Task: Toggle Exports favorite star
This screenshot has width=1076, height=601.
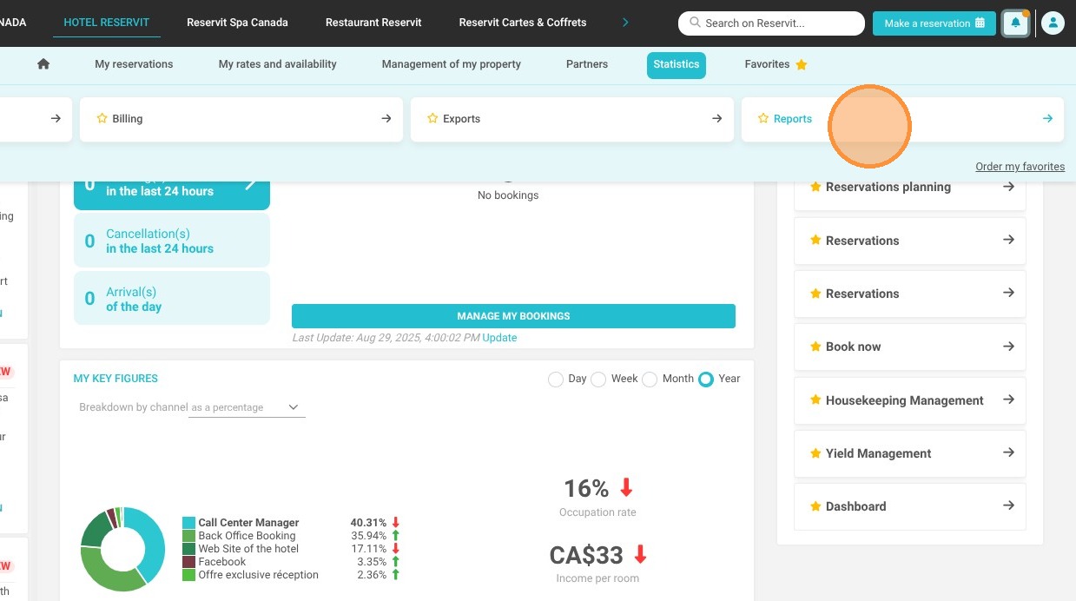Action: [x=432, y=118]
